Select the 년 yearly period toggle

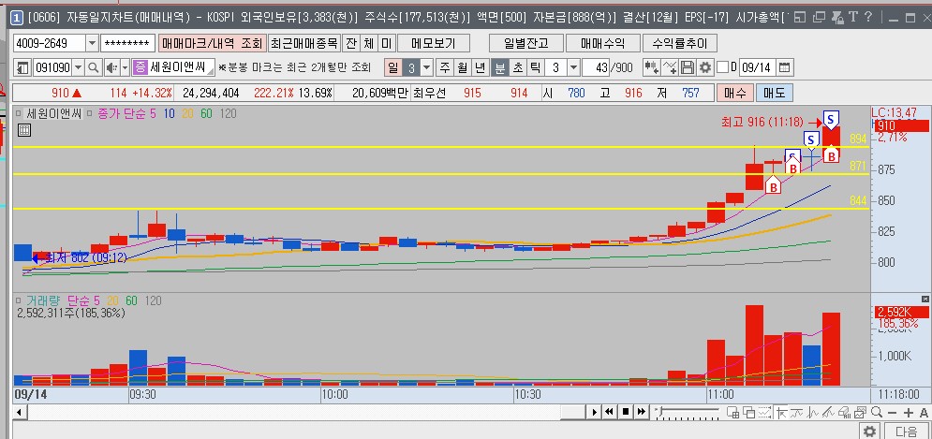(x=479, y=67)
